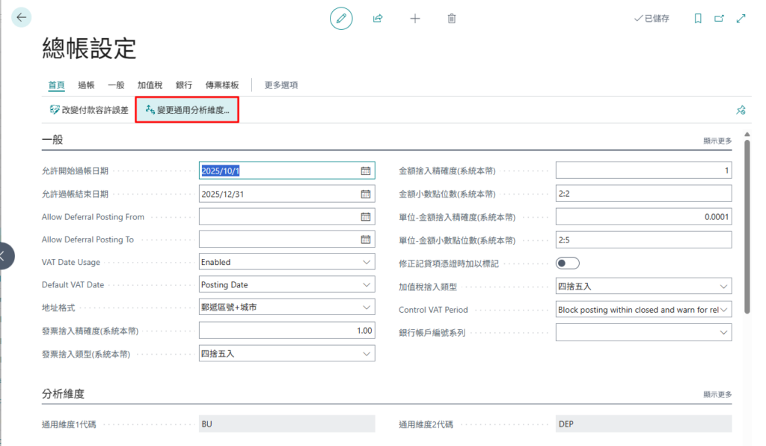Open calendar for 允許開始過帳日期
The image size is (766, 446).
click(365, 171)
